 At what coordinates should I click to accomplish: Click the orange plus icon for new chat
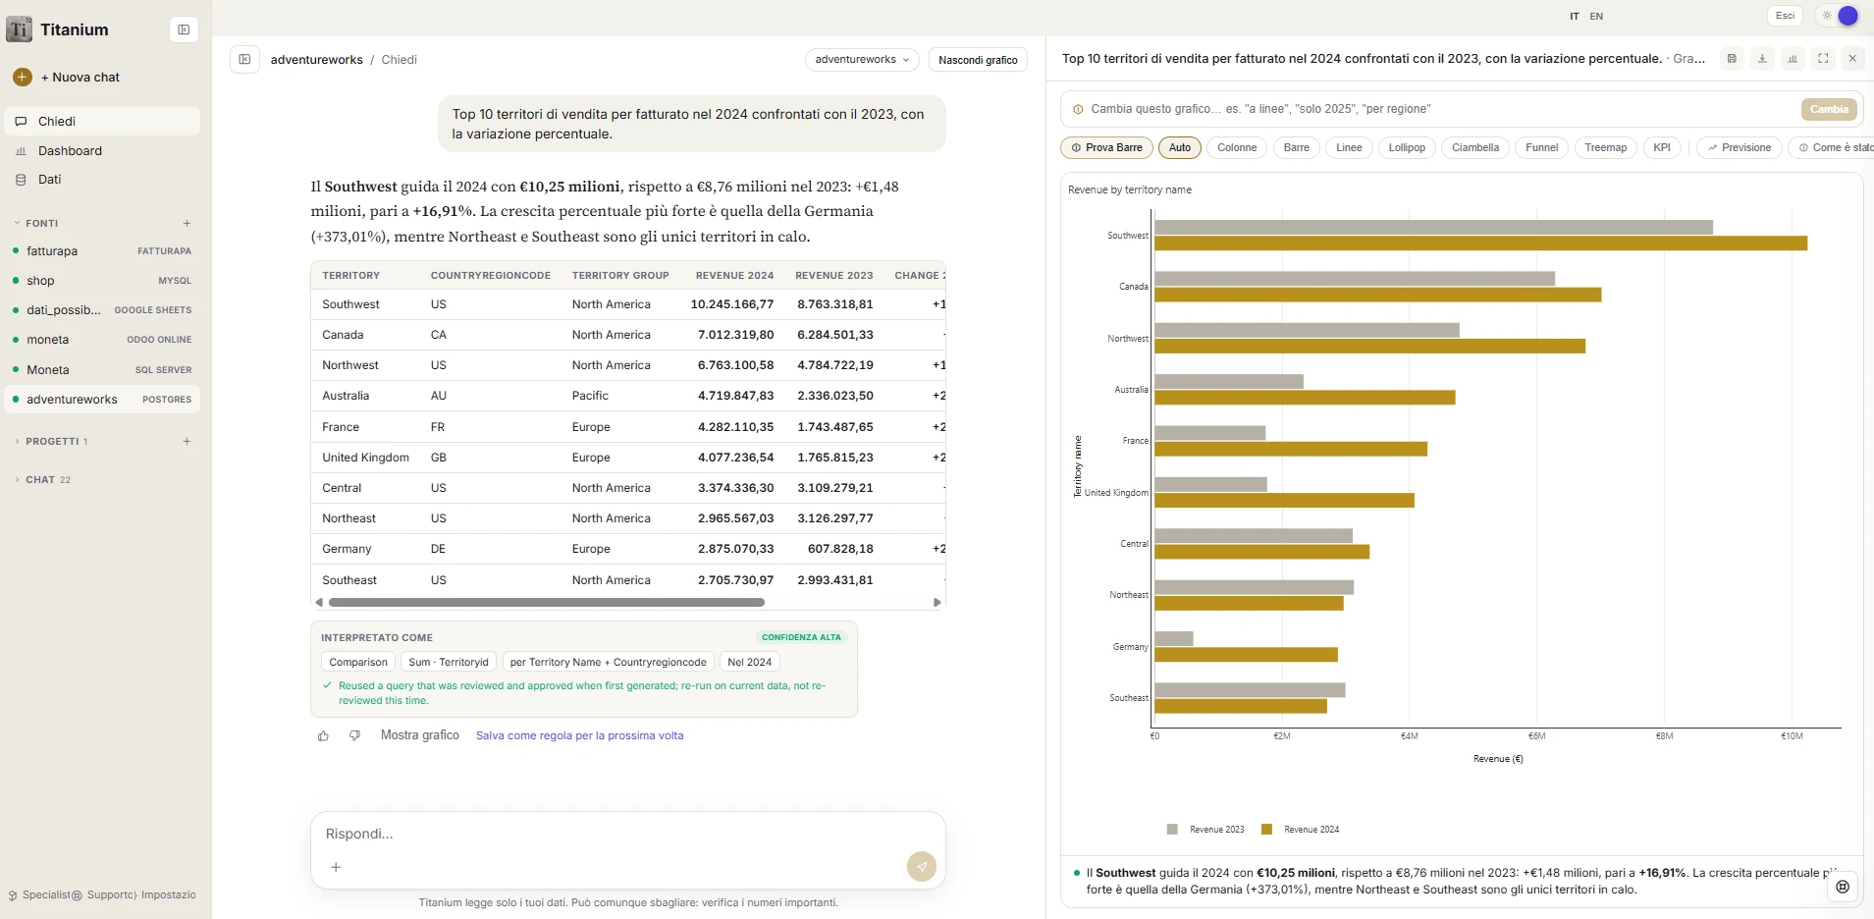(x=23, y=77)
